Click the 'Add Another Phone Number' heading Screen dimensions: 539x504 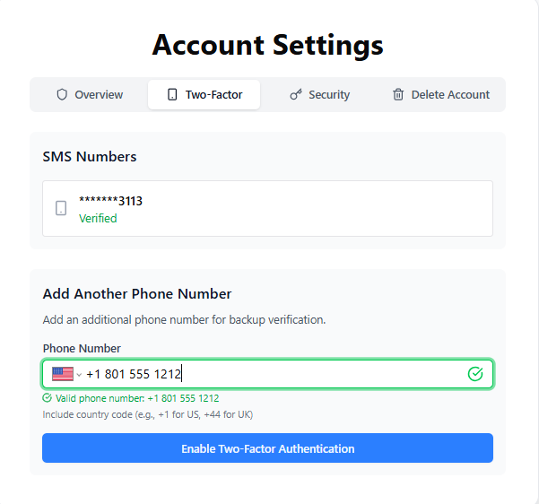tap(137, 294)
